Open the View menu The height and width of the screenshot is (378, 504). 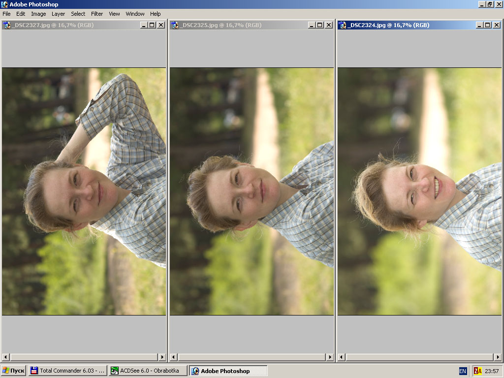(x=114, y=14)
